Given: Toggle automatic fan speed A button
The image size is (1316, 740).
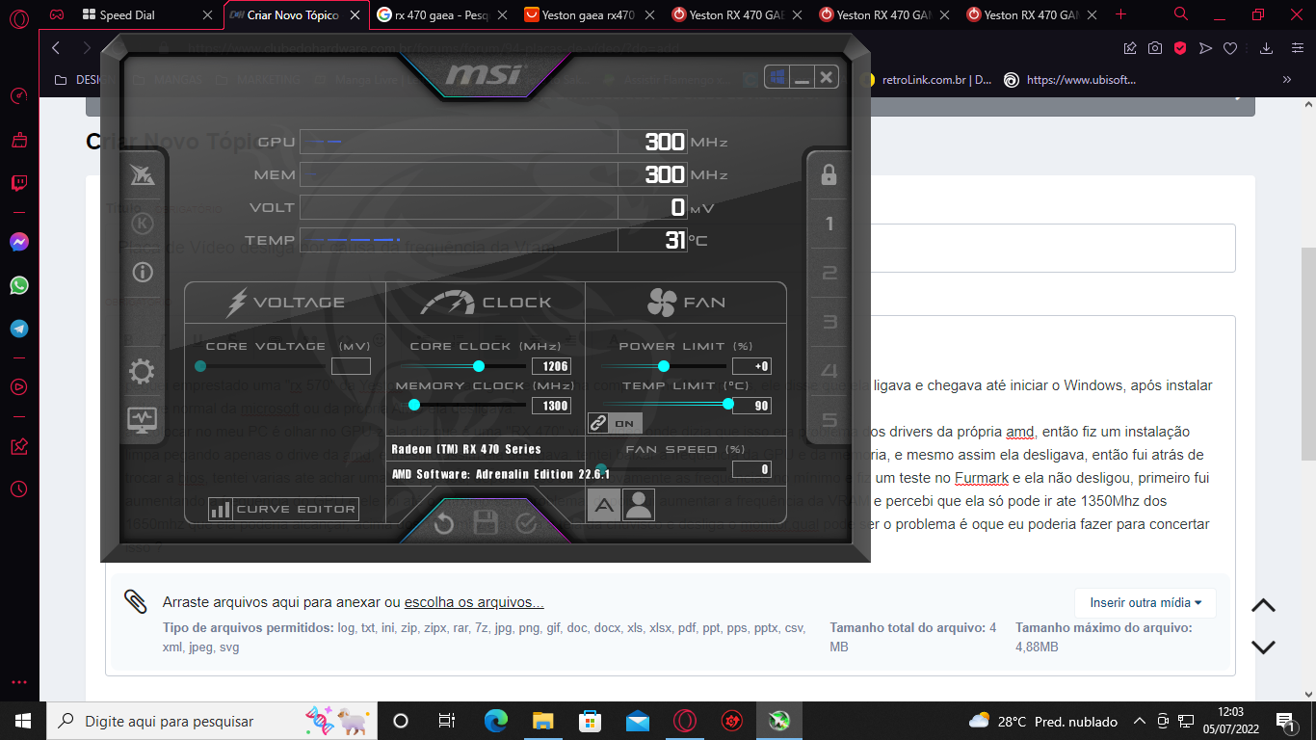Looking at the screenshot, I should coord(604,504).
